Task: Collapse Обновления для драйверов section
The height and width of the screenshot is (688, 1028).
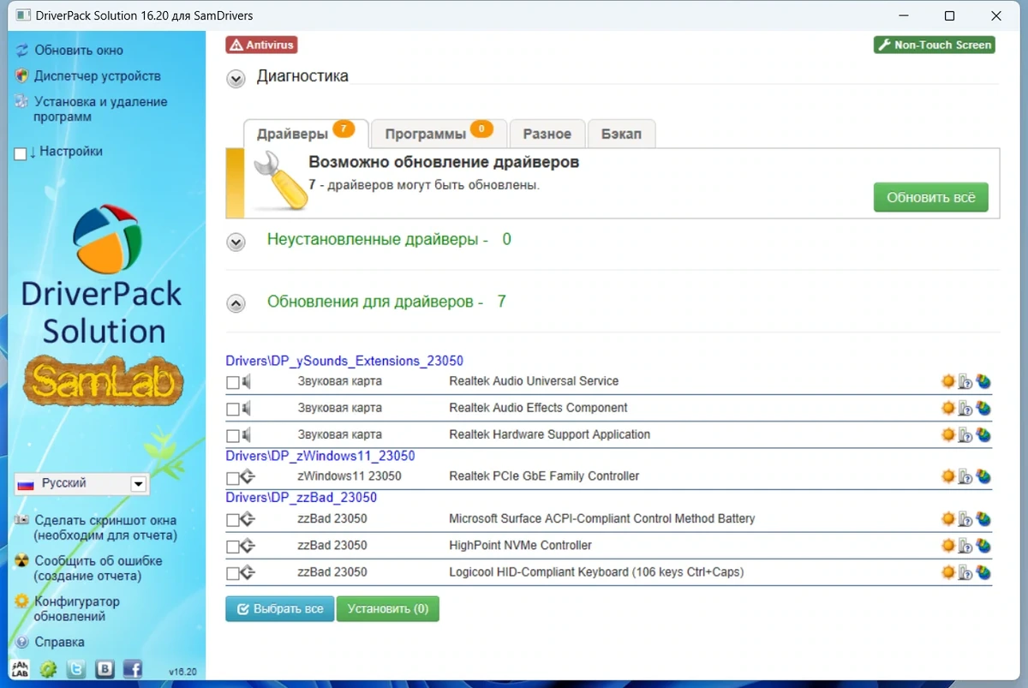Action: coord(236,303)
